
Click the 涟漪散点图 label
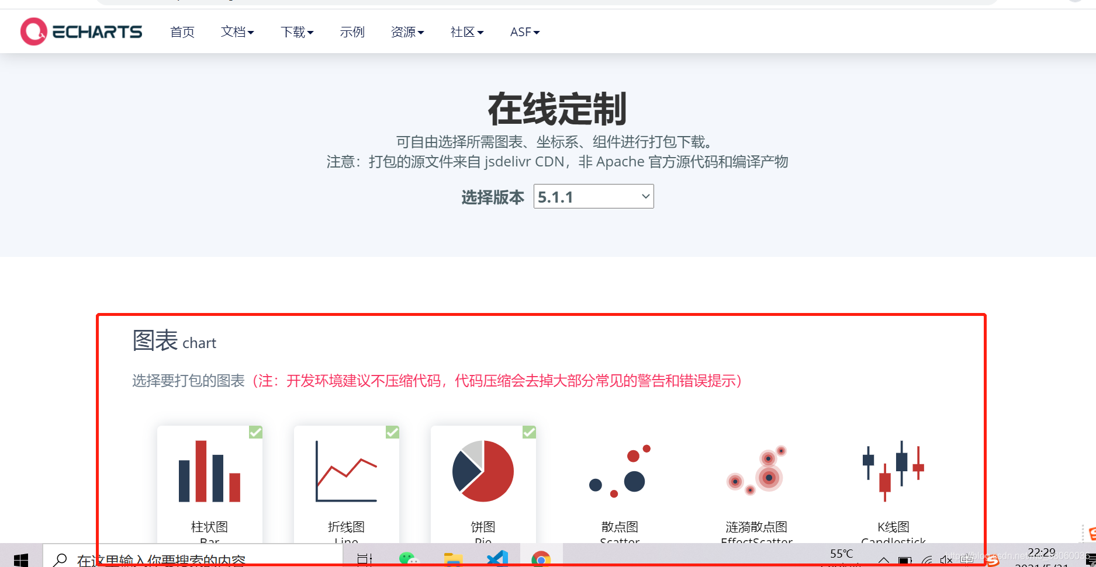pyautogui.click(x=756, y=527)
